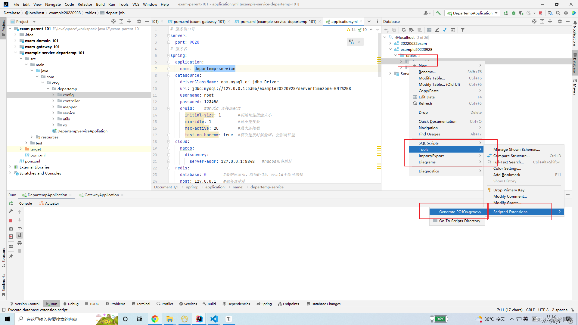Click the Compare Structure blue arrows toolbar icon

pos(445,30)
